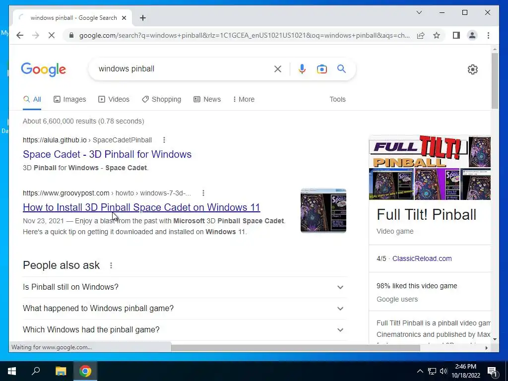508x381 pixels.
Task: Open the More search categories menu
Action: click(x=244, y=99)
